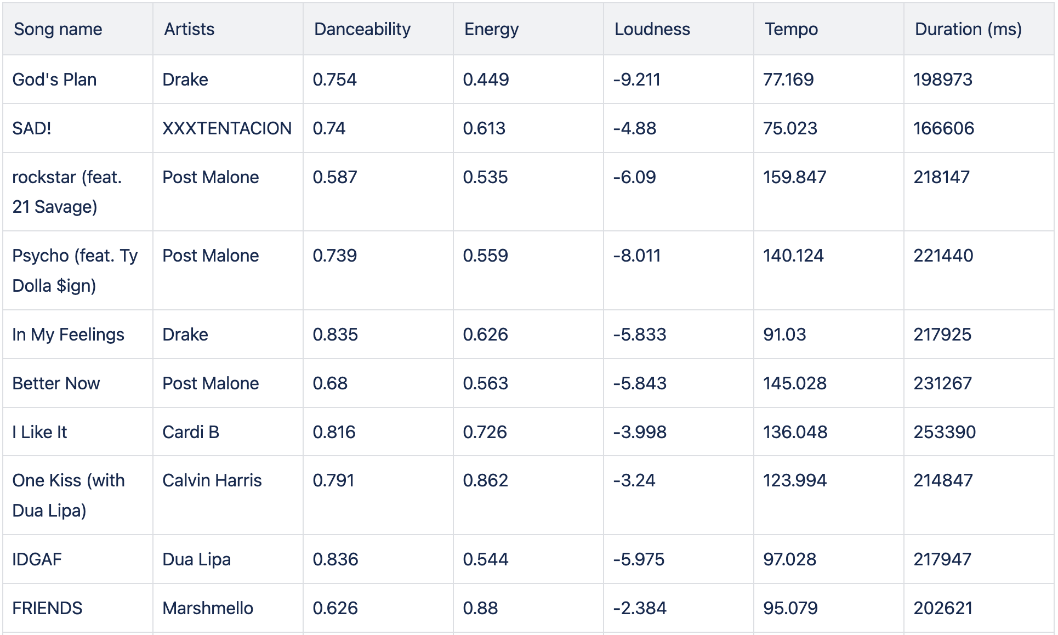Click the In My Feelings cell
Screen dimensions: 1058x635
(68, 334)
